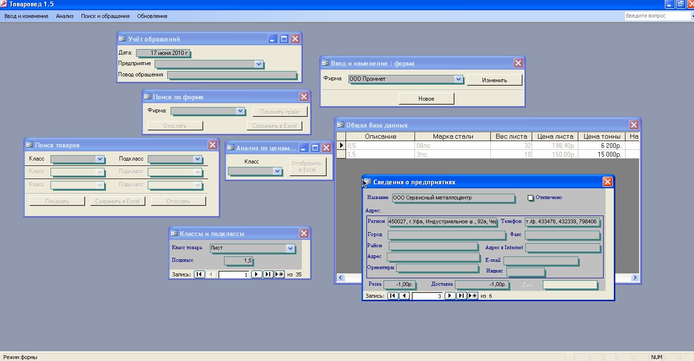Toggle the Отключено checkbox
The height and width of the screenshot is (361, 694).
(x=531, y=198)
